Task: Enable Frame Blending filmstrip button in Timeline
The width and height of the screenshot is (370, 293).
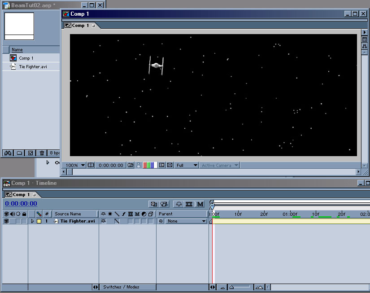Action: 189,204
